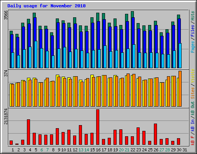197x154 pixels.
Task: Select day label 19 on x-axis
Action: click(115, 150)
